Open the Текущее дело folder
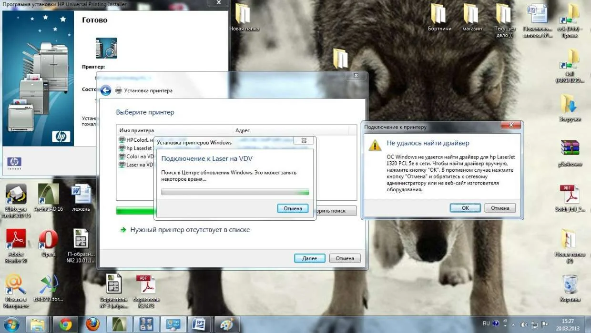This screenshot has height=333, width=591. point(504,21)
